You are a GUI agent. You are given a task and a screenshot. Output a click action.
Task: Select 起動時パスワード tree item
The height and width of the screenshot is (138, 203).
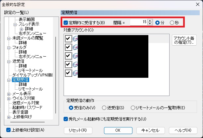coord(27,108)
